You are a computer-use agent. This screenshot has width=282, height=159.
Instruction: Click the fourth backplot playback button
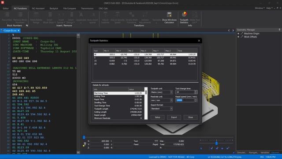222,148
